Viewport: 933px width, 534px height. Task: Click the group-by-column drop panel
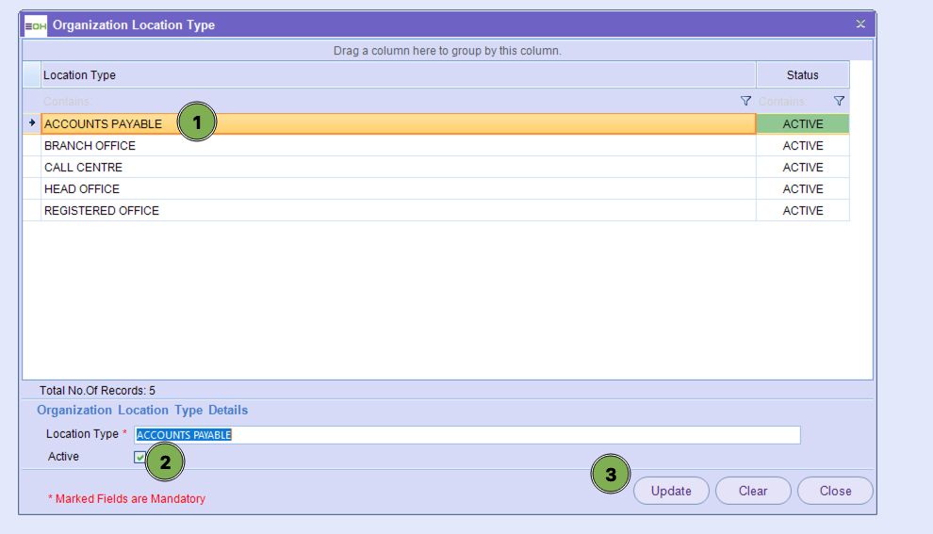pos(447,50)
